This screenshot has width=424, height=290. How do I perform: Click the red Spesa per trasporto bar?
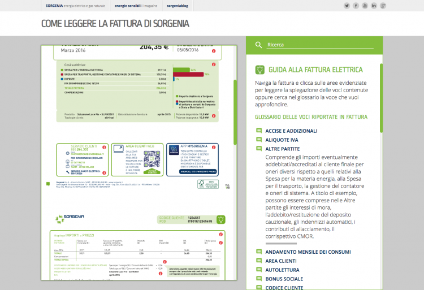[188, 74]
